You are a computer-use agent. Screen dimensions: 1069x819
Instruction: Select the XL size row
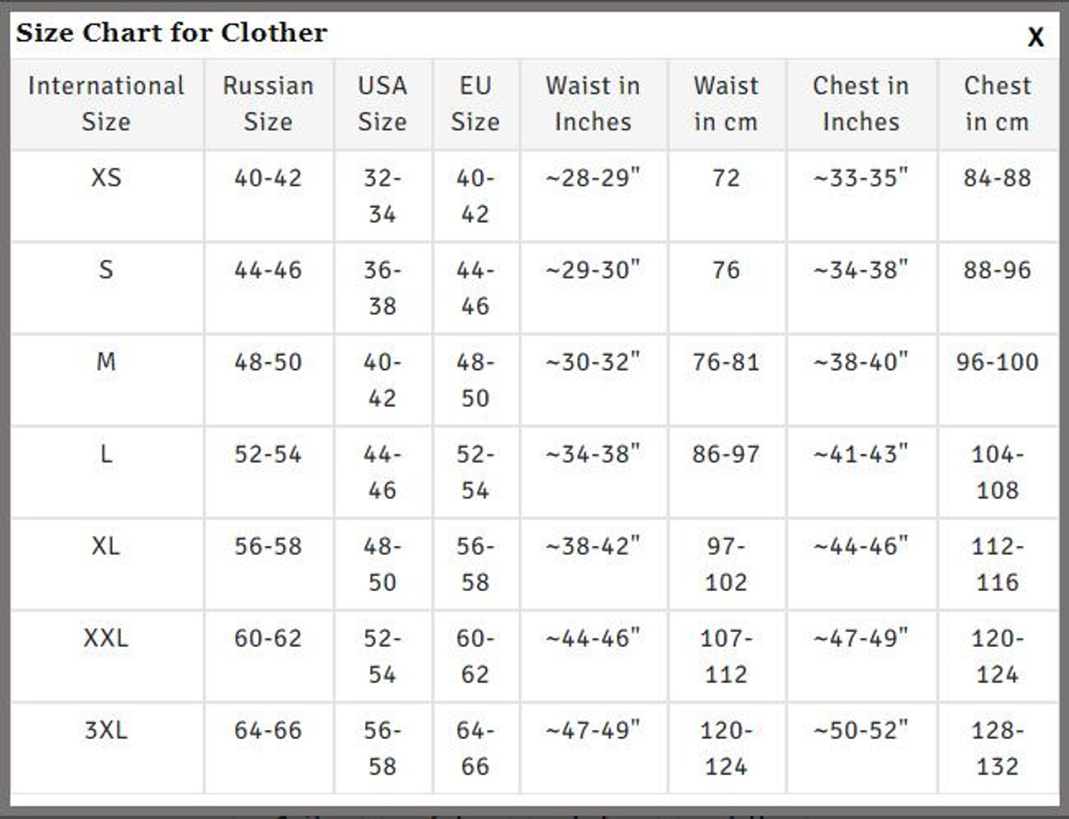(x=106, y=547)
